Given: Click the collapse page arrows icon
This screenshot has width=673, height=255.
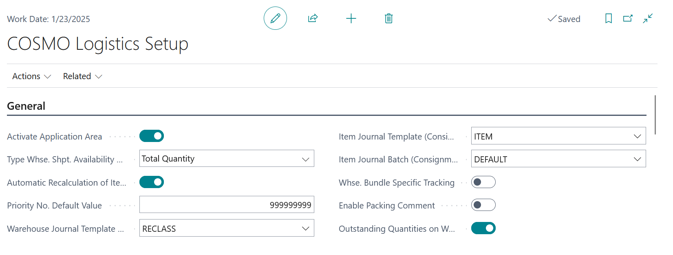Looking at the screenshot, I should coord(648,18).
